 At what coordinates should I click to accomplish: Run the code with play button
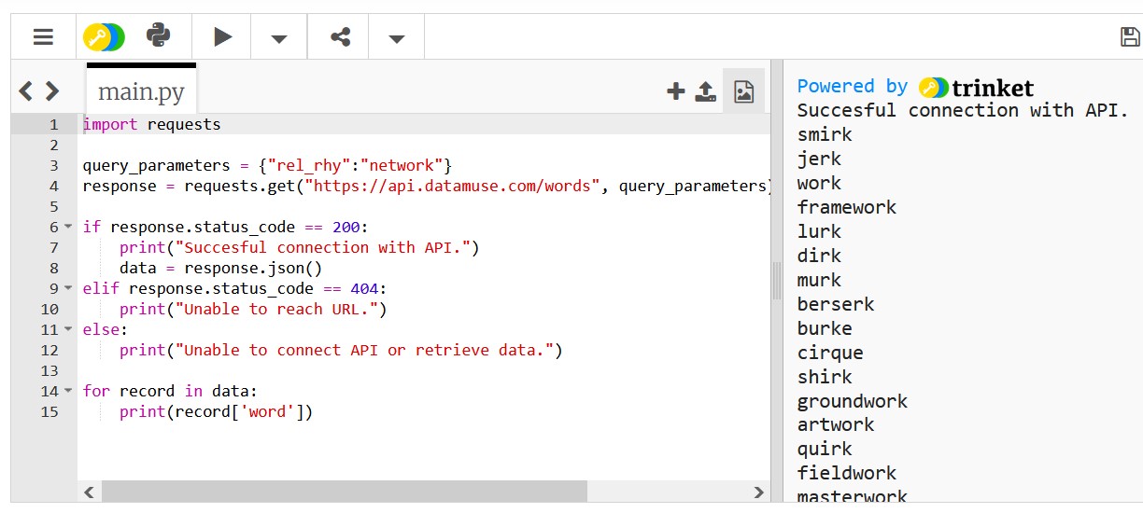[222, 37]
